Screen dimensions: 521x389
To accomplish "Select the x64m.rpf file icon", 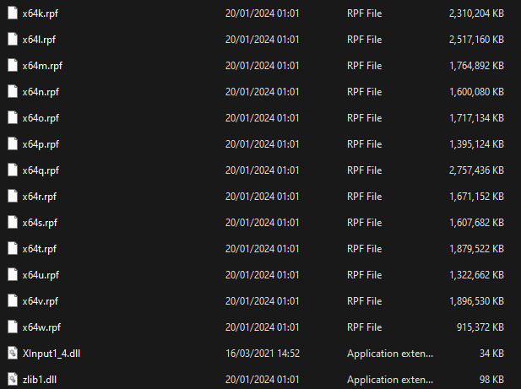I will tap(13, 66).
